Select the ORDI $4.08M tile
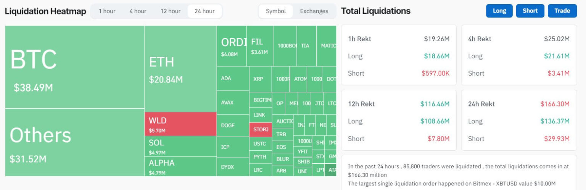Viewport: 586px width, 190px height. (x=232, y=46)
